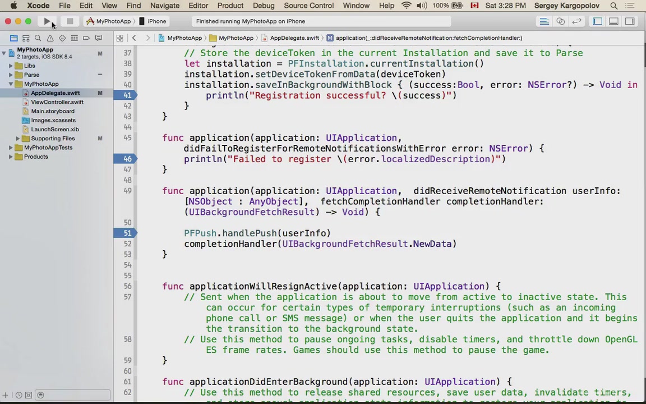Toggle the Navigator pane visibility
Viewport: 646px width, 404px height.
click(597, 21)
